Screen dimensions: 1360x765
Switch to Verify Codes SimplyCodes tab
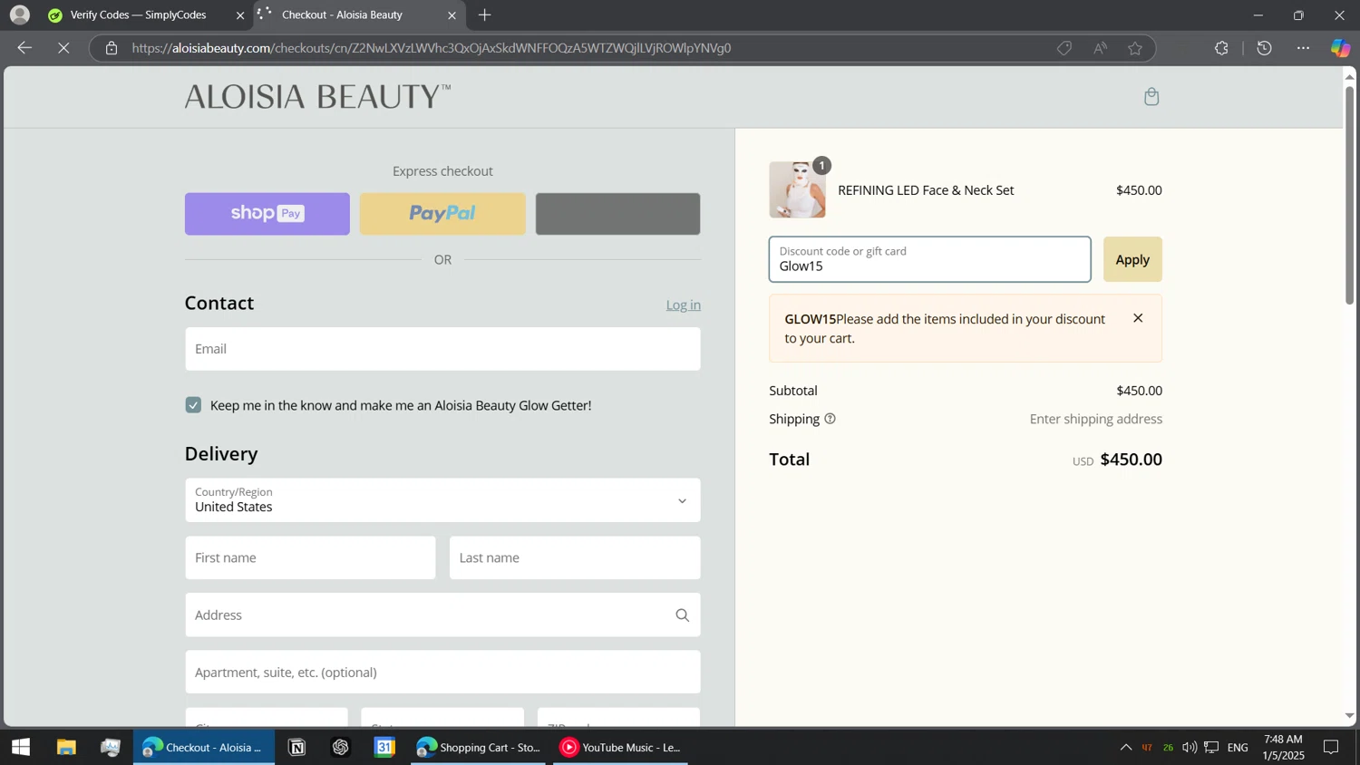tap(139, 15)
